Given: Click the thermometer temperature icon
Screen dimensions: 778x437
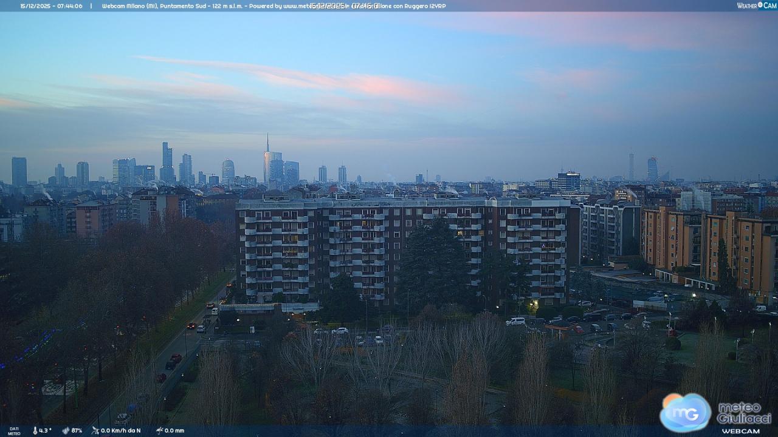Looking at the screenshot, I should [35, 430].
